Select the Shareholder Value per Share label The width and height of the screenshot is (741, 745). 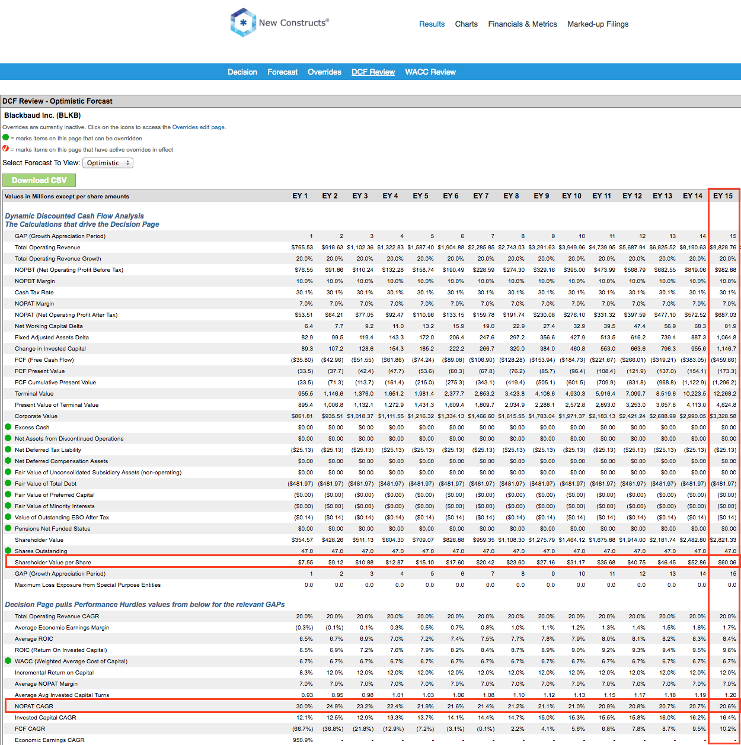coord(53,563)
